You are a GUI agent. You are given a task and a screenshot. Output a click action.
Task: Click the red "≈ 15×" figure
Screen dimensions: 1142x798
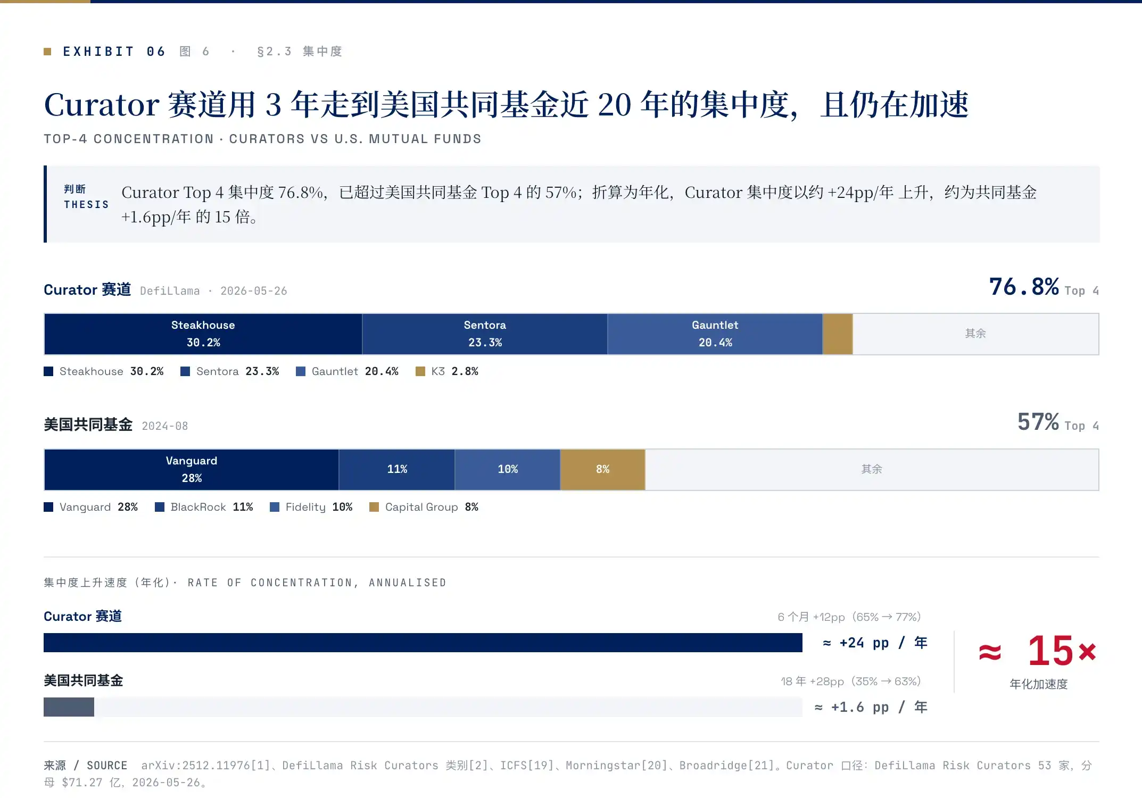tap(1038, 651)
